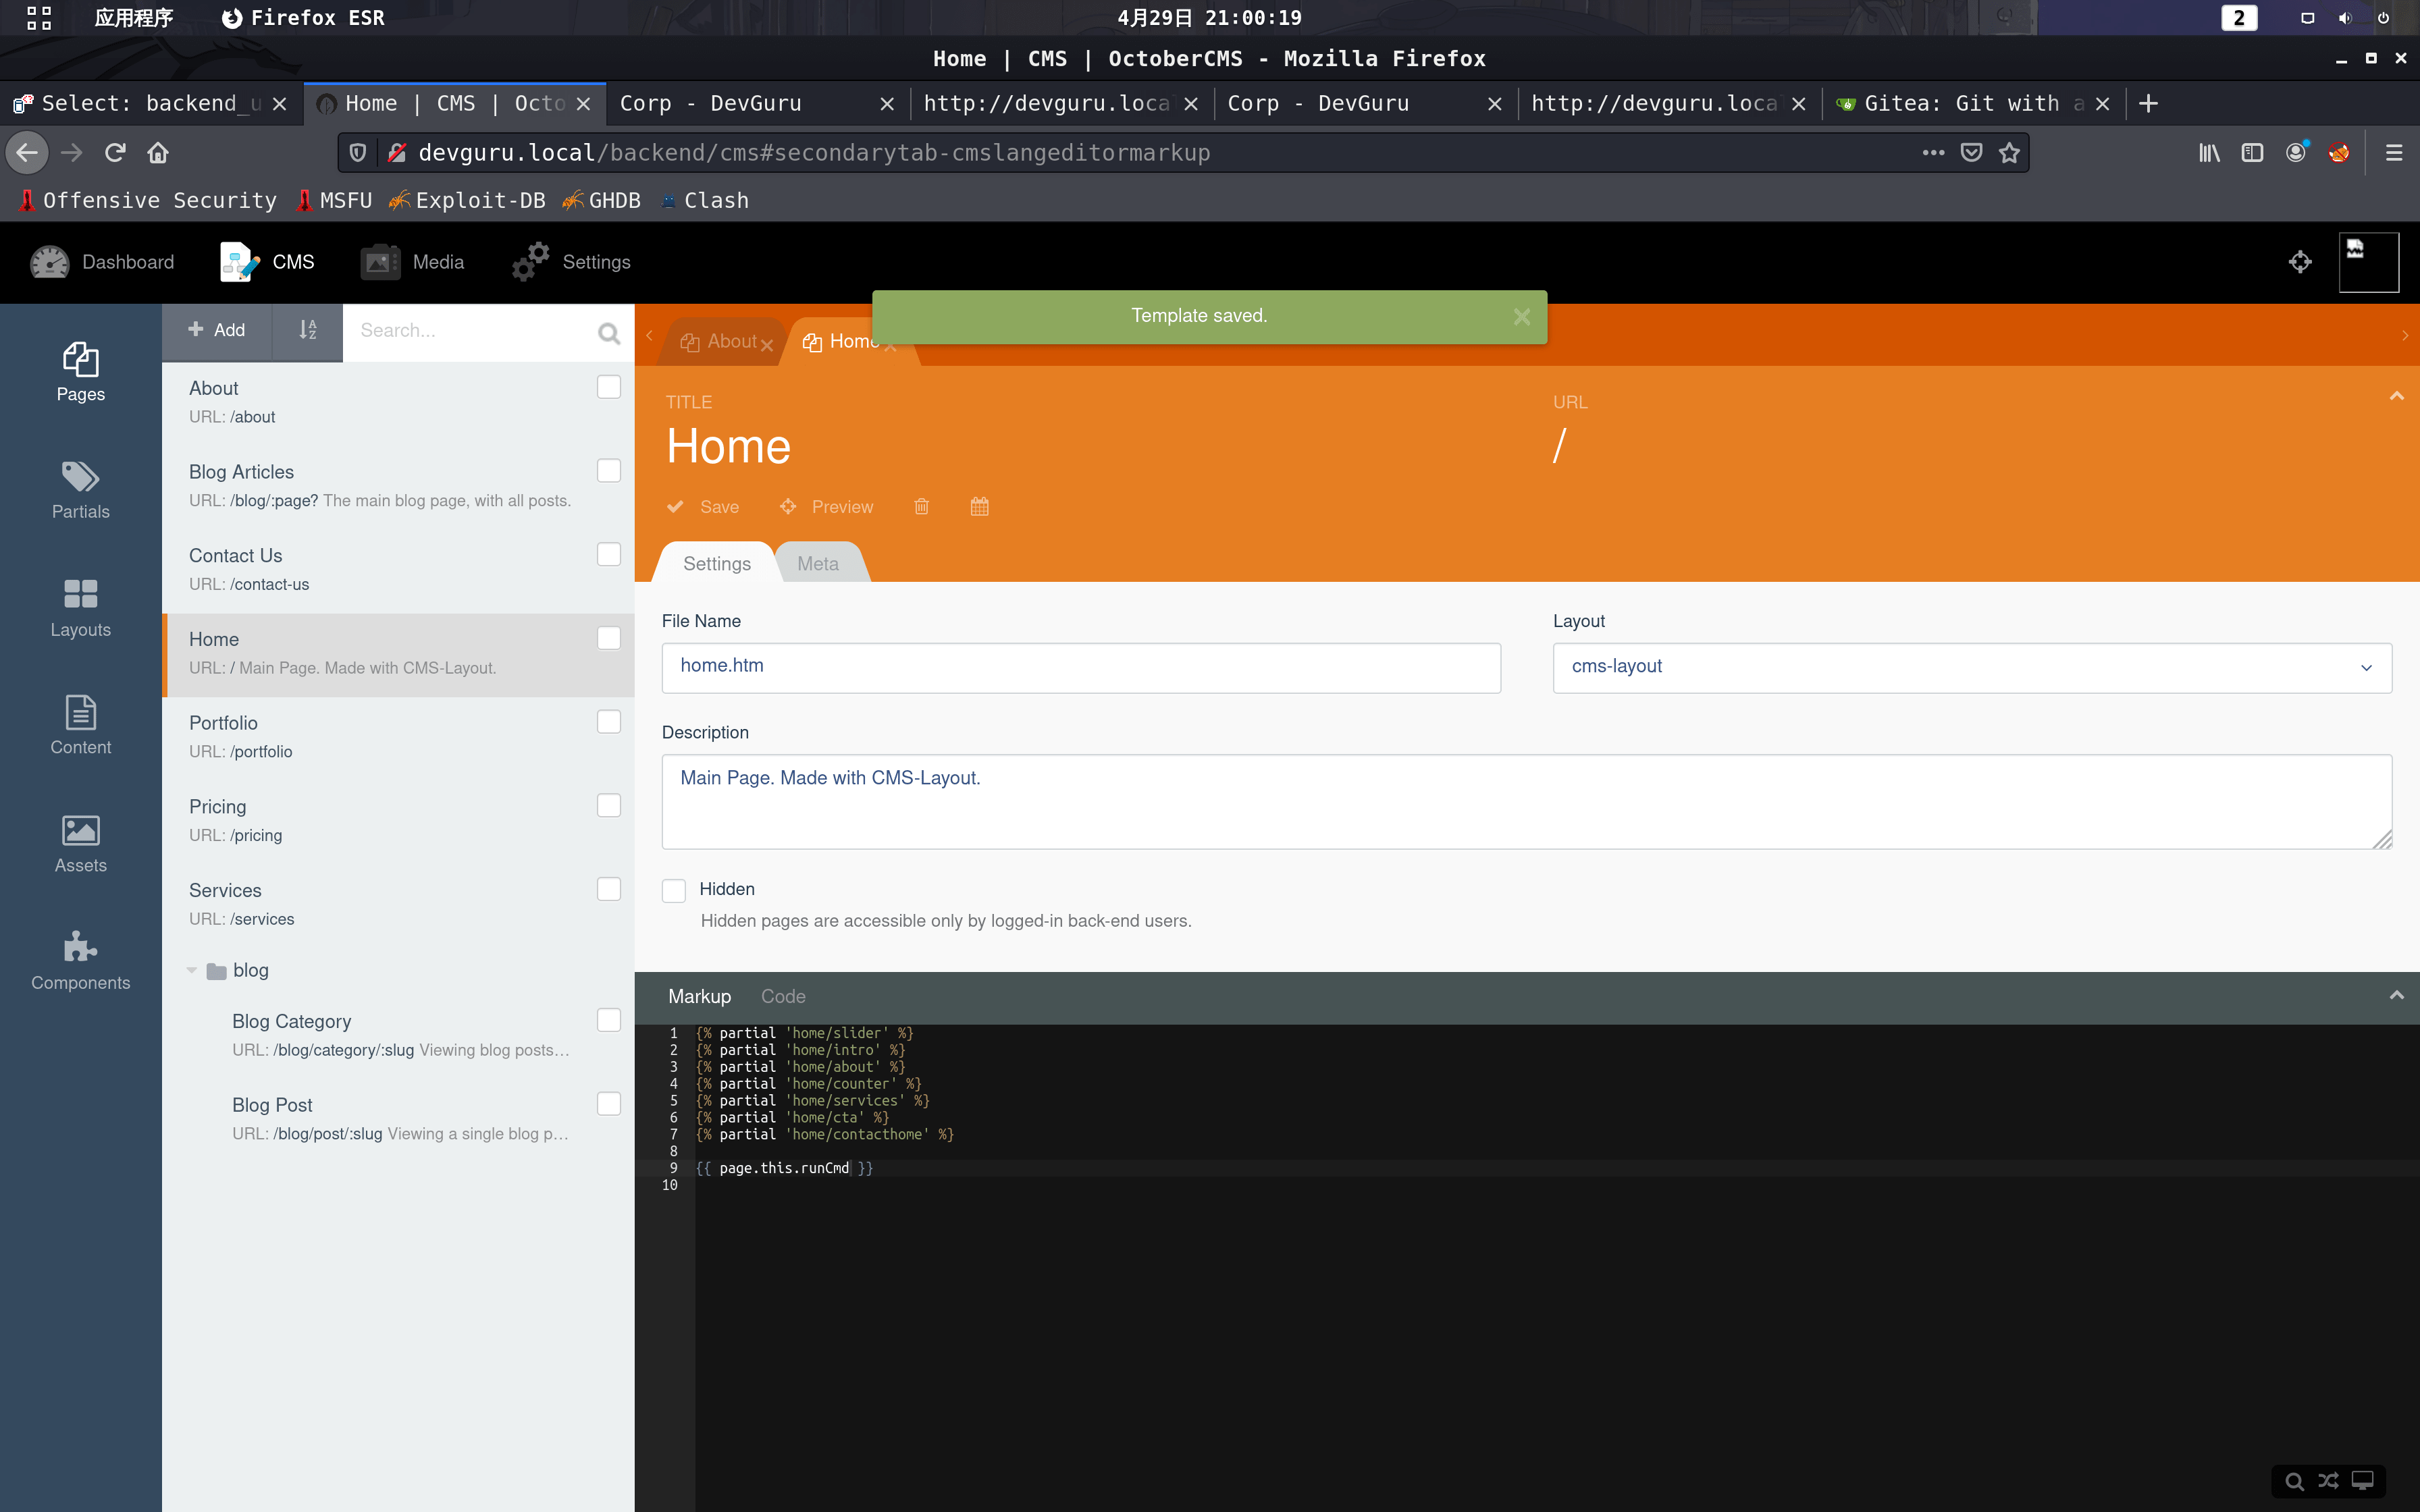Open Assets section in sidebar
The image size is (2420, 1512).
(80, 843)
